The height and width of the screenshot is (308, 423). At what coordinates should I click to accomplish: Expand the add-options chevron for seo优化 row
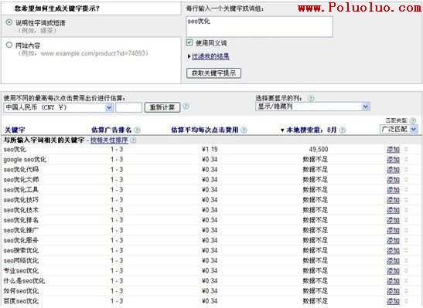tap(406, 149)
